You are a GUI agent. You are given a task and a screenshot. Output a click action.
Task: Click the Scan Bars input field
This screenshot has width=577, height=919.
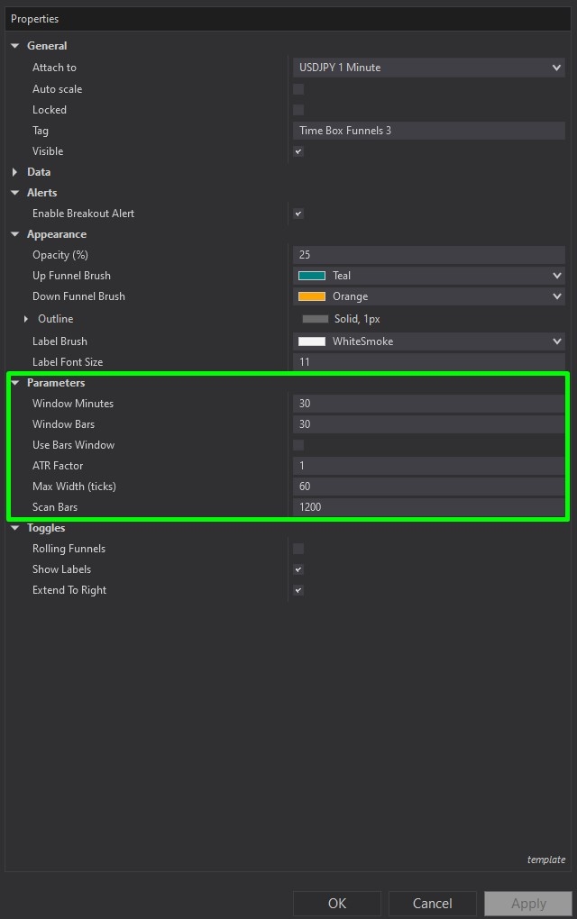coord(429,506)
